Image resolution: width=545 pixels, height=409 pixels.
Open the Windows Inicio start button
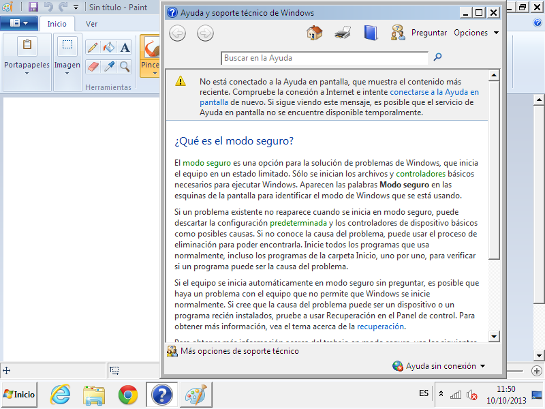point(20,395)
